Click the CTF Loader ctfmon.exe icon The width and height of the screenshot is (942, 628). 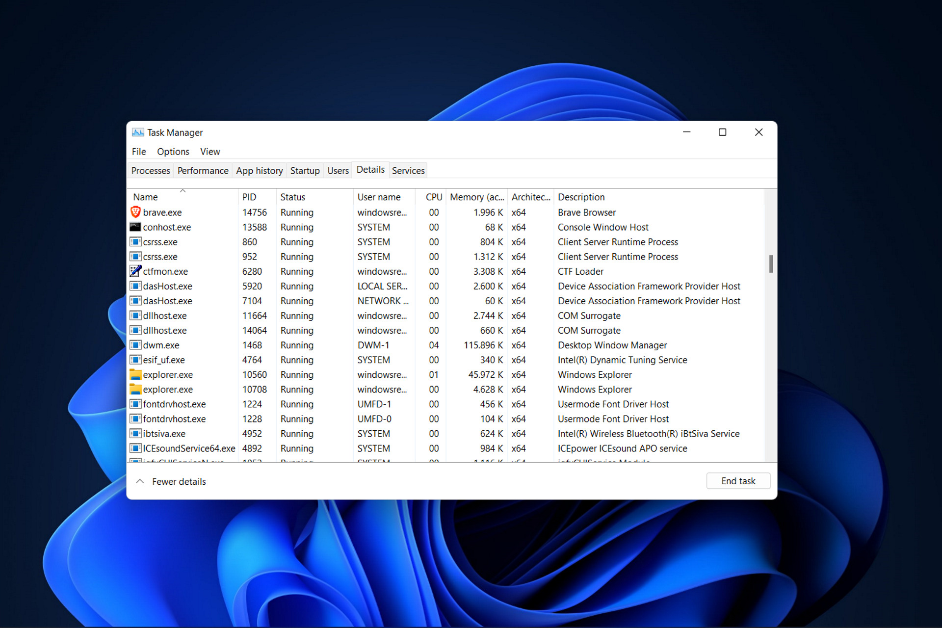click(135, 272)
